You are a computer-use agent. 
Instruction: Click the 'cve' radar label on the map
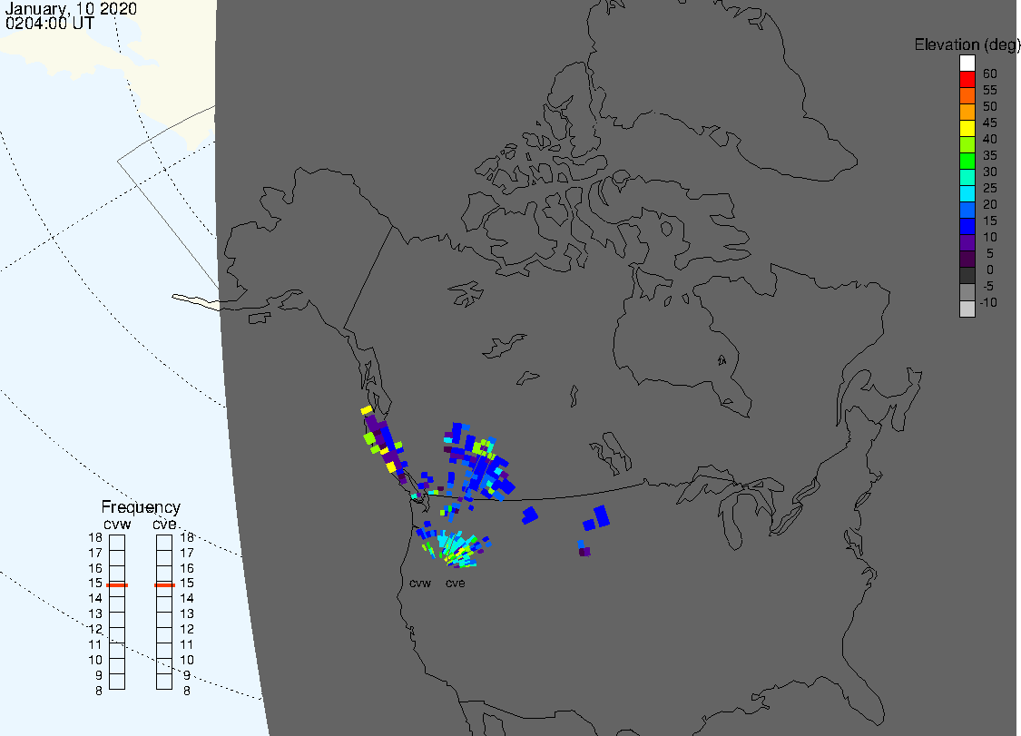(456, 583)
